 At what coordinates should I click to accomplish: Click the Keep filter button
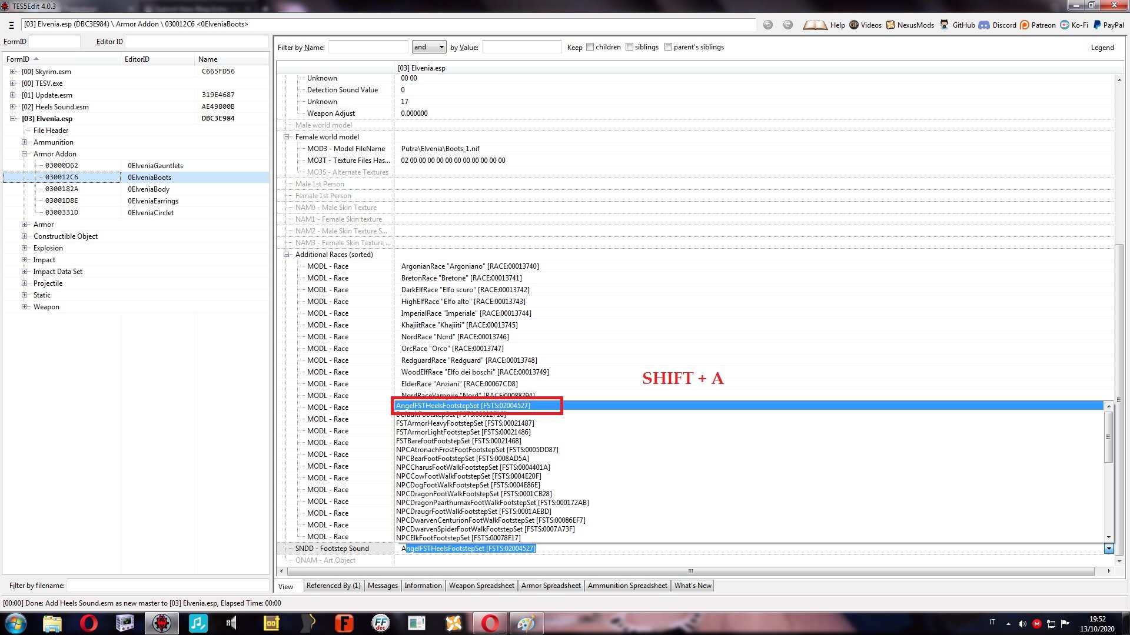574,46
